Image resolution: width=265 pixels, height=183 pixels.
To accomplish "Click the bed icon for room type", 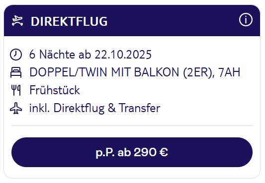I will click(16, 72).
